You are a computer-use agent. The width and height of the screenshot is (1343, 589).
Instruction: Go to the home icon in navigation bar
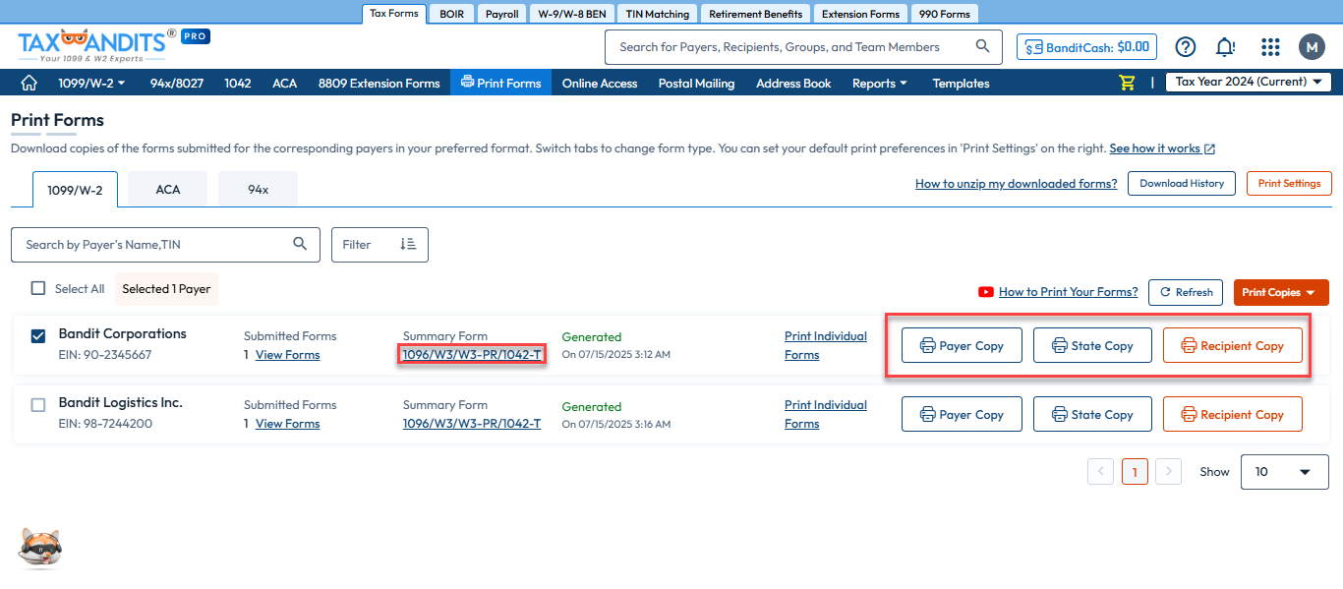pyautogui.click(x=29, y=83)
